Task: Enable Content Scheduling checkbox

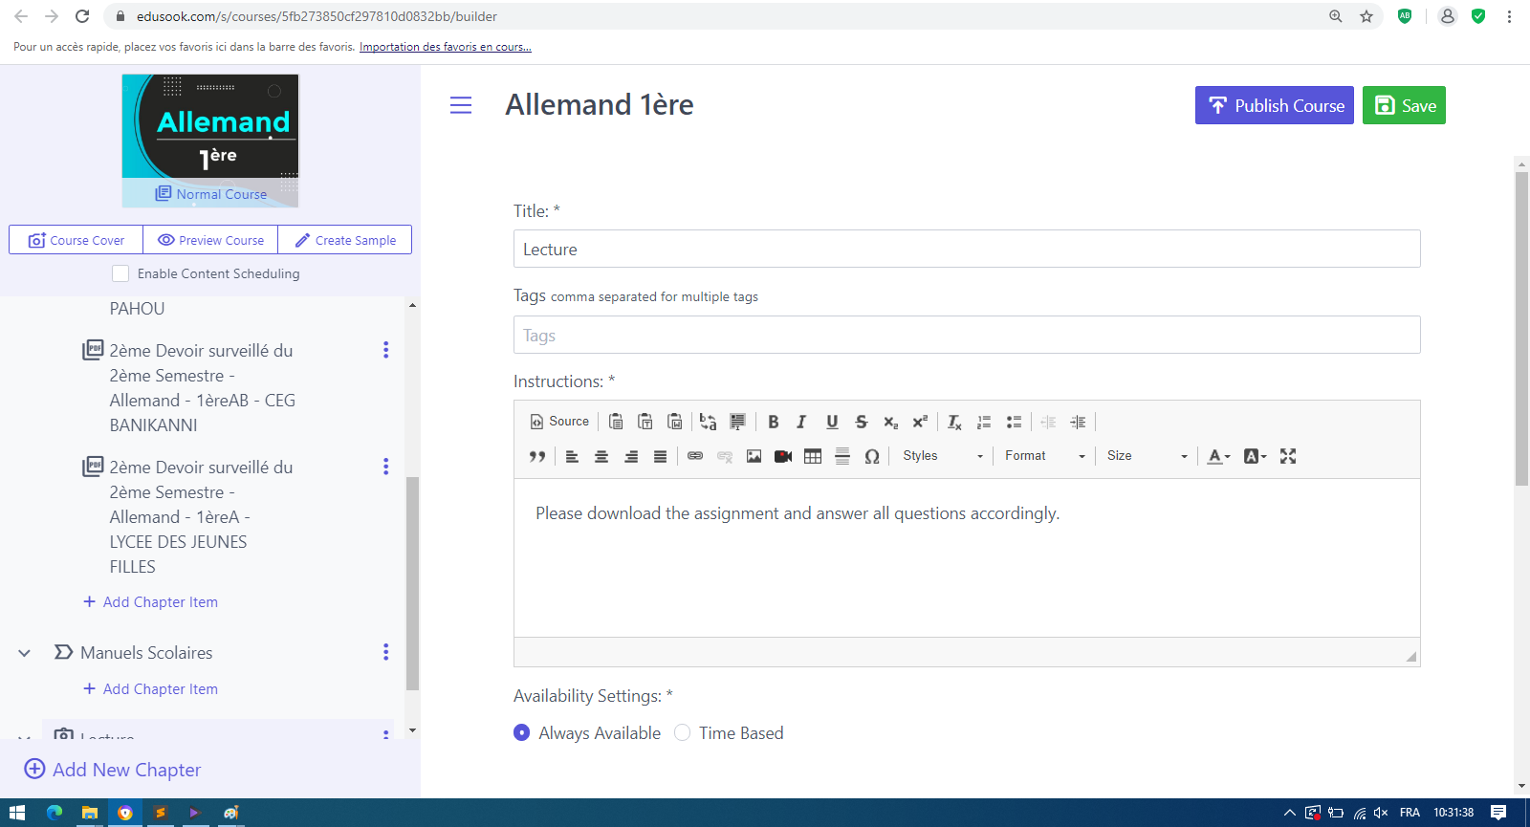Action: (x=120, y=273)
